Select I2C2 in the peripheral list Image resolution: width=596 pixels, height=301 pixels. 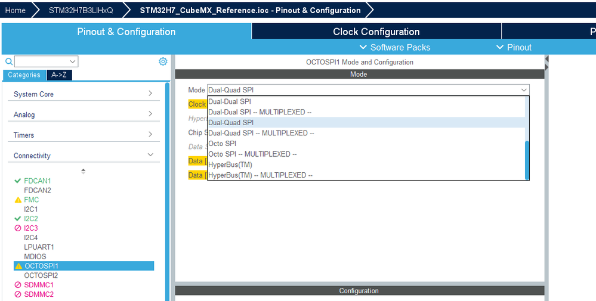(x=31, y=219)
